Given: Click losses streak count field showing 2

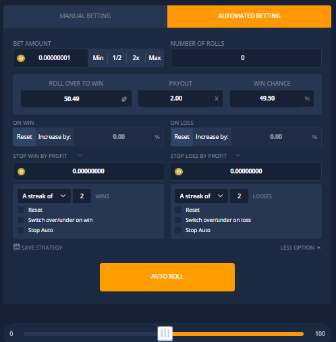Looking at the screenshot, I should [239, 196].
